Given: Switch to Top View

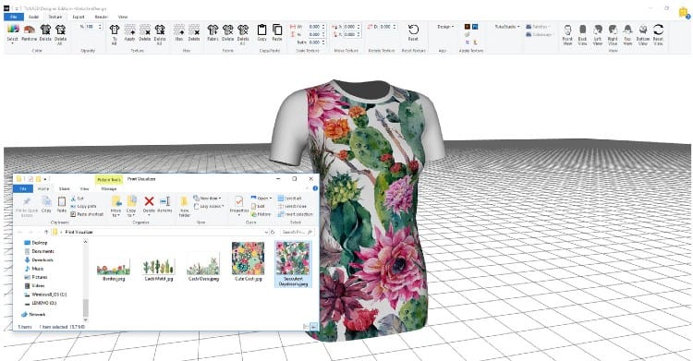Looking at the screenshot, I should (x=627, y=35).
